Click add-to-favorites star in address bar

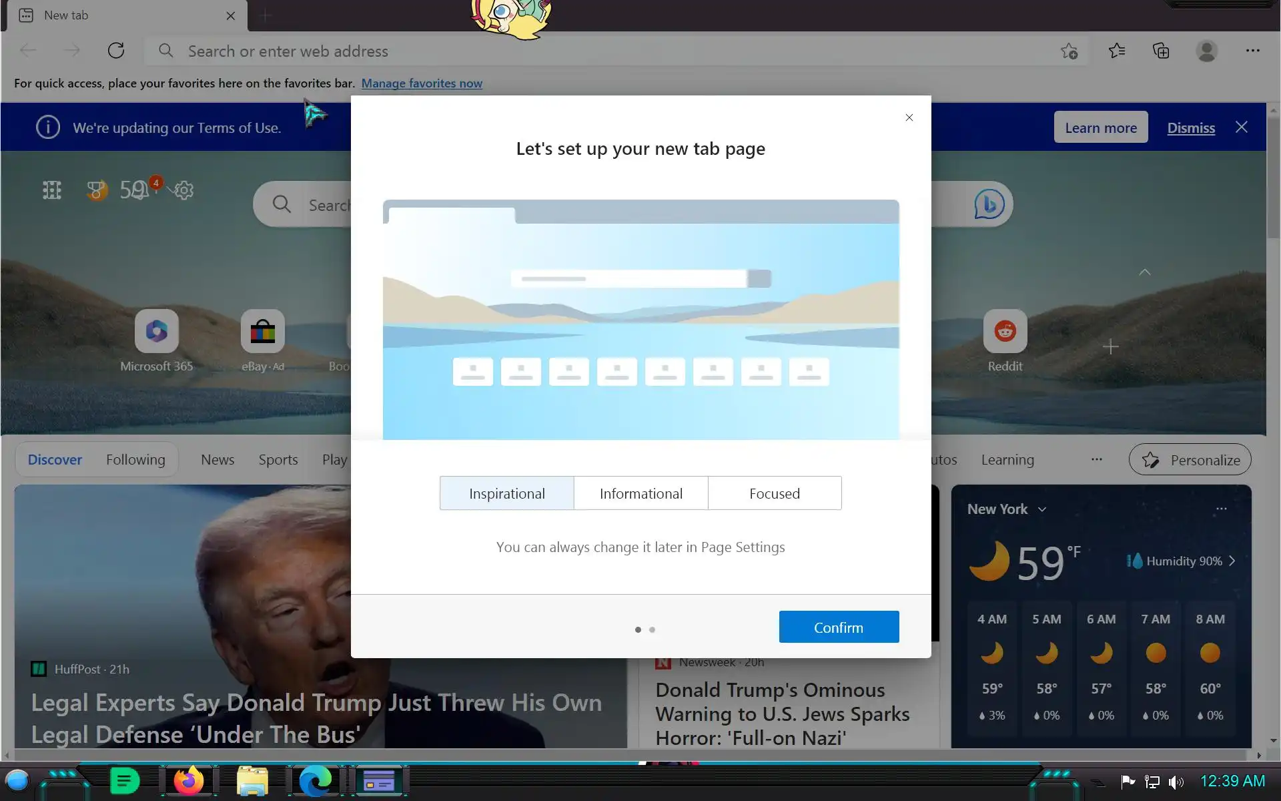[1069, 51]
